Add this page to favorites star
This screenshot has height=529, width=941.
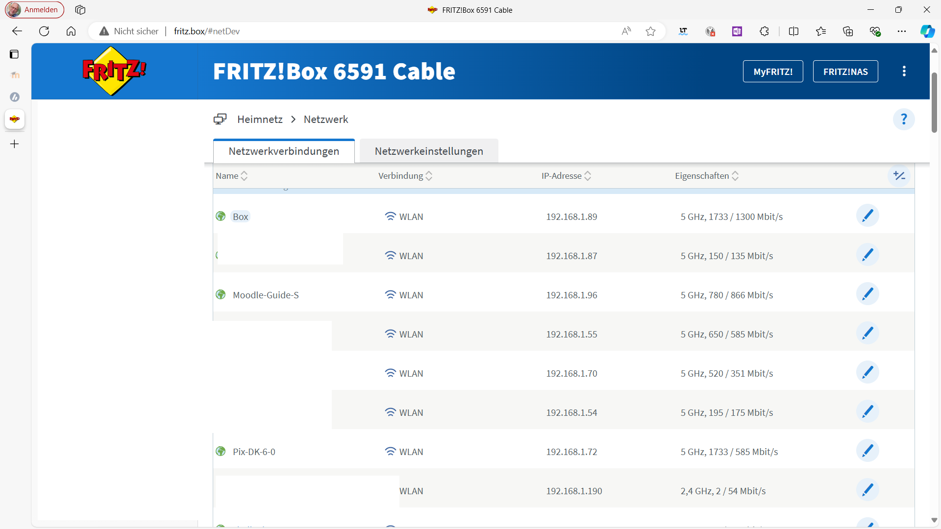tap(650, 31)
